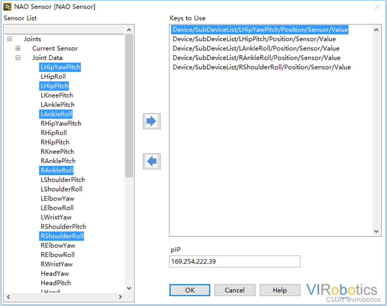Select RWristYaw joint
Screen dimensions: 387x306
(x=57, y=264)
